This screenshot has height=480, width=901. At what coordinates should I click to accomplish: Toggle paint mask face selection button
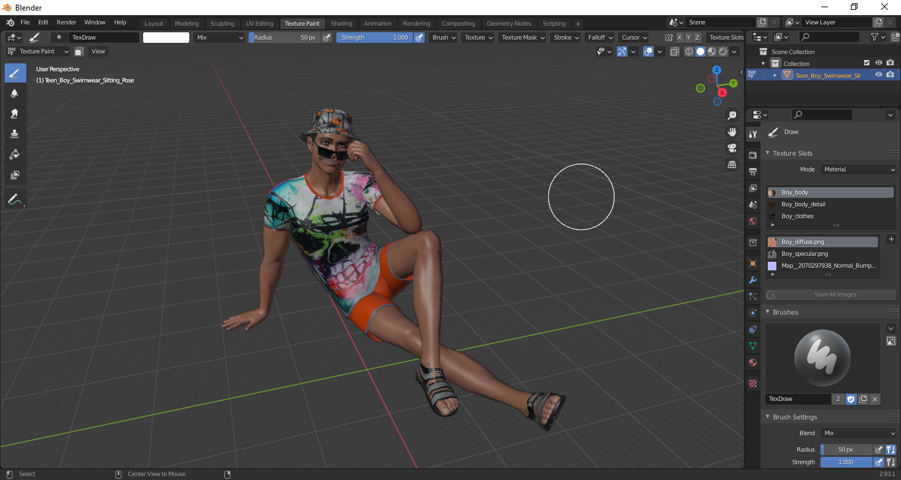click(x=78, y=51)
